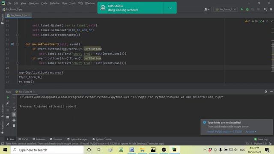This screenshot has width=274, height=154.
Task: Jump to previous highlighted error arrow
Action: [x=267, y=21]
